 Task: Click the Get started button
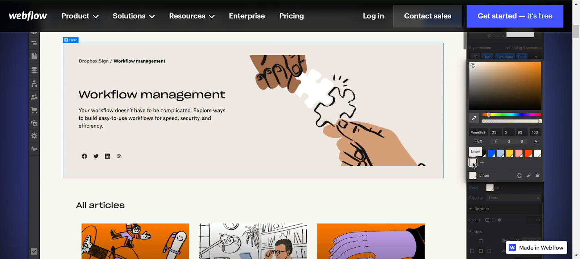tap(515, 16)
